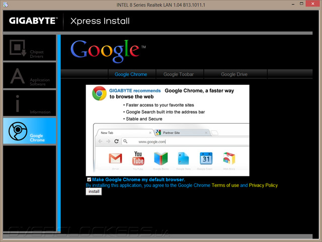Click the Google Calendar icon in the preview
This screenshot has height=242, width=322.
click(x=206, y=158)
